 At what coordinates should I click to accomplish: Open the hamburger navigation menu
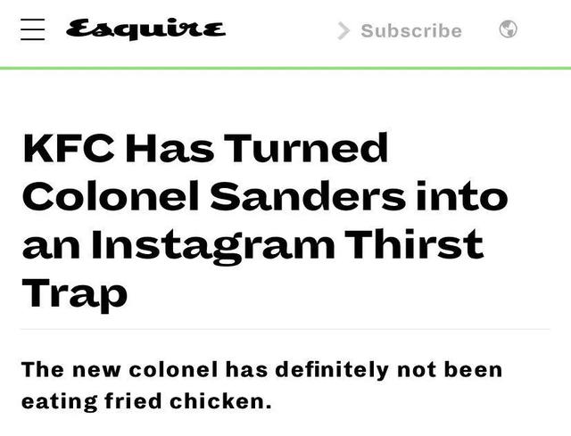(x=32, y=29)
